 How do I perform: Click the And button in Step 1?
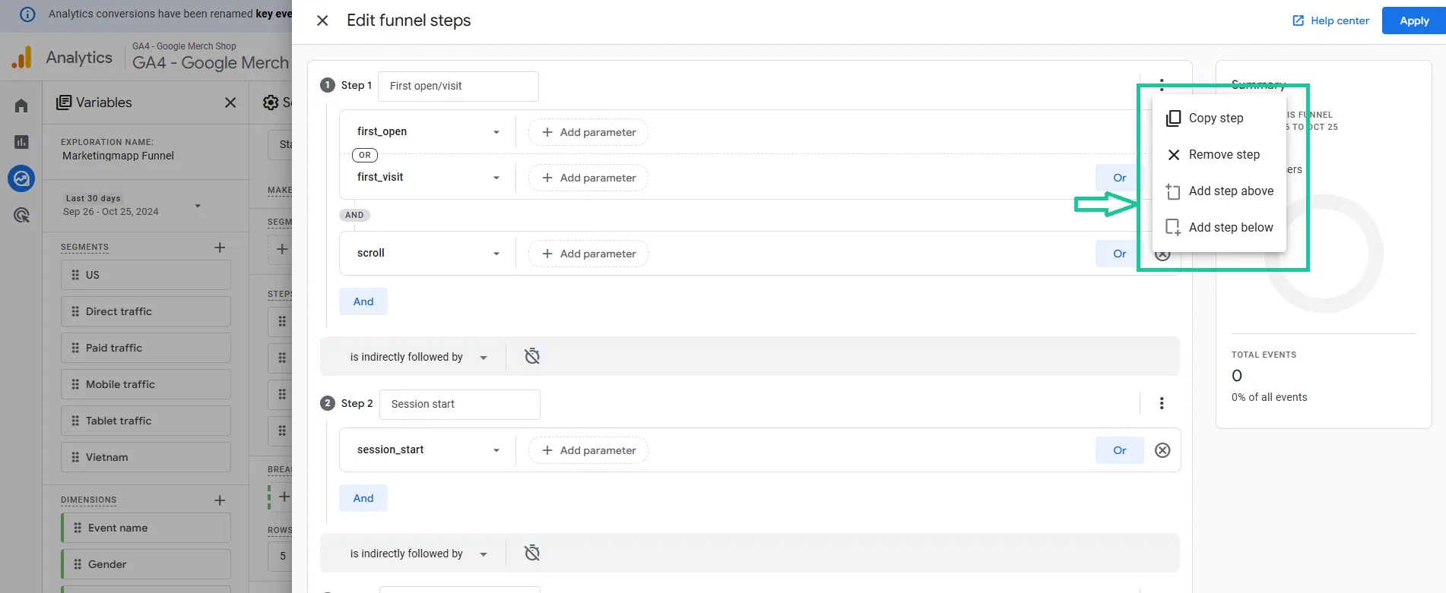363,301
